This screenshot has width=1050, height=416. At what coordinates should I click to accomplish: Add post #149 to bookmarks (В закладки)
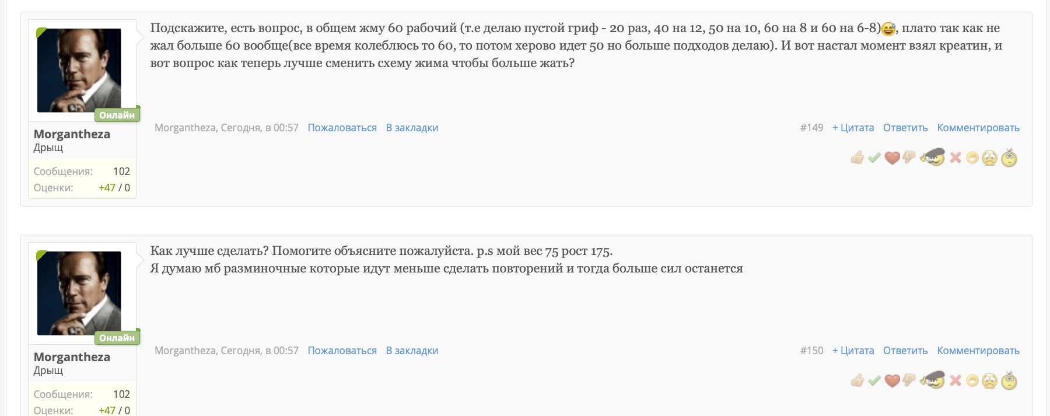coord(412,128)
